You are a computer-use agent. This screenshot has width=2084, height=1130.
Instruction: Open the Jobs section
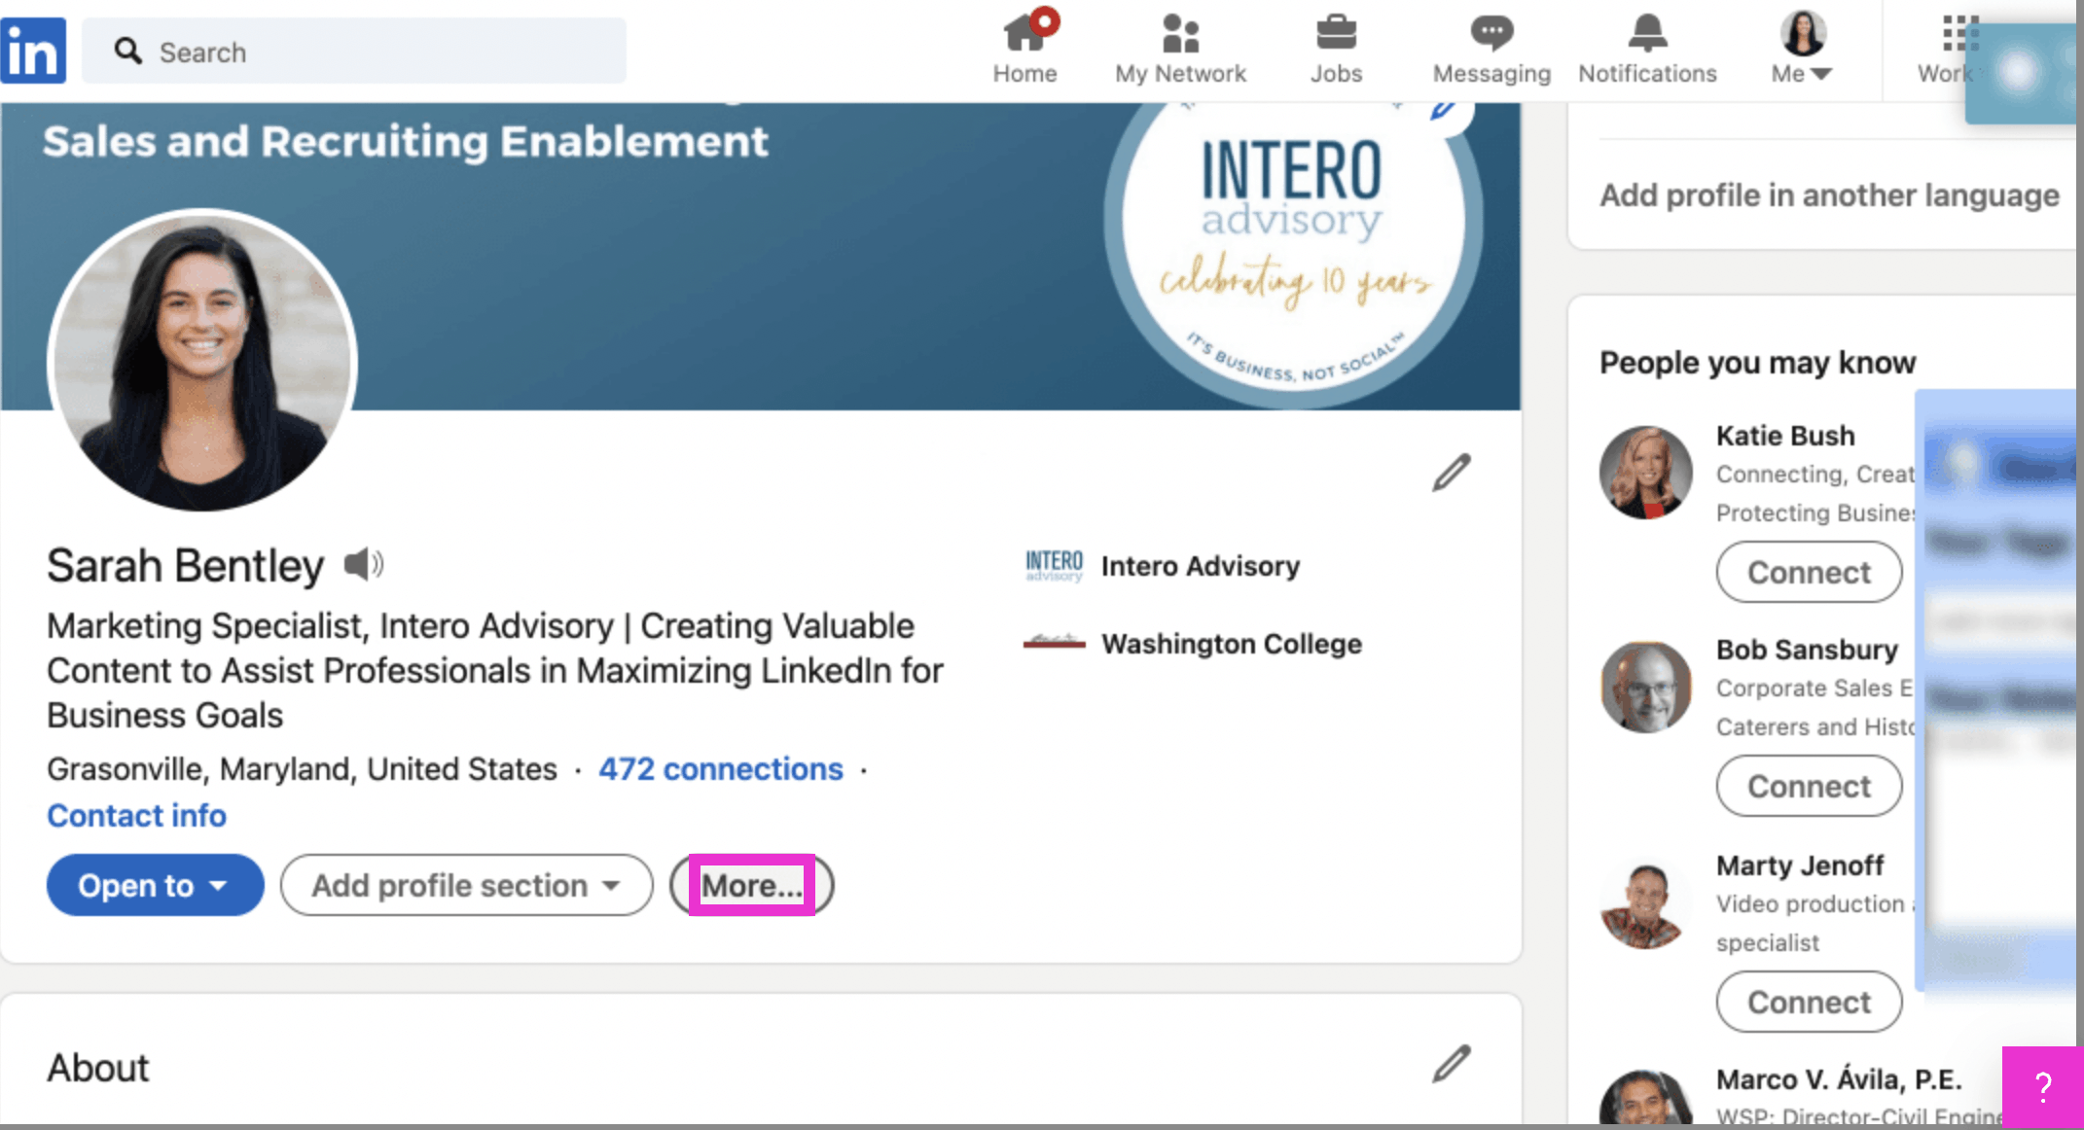click(x=1336, y=48)
